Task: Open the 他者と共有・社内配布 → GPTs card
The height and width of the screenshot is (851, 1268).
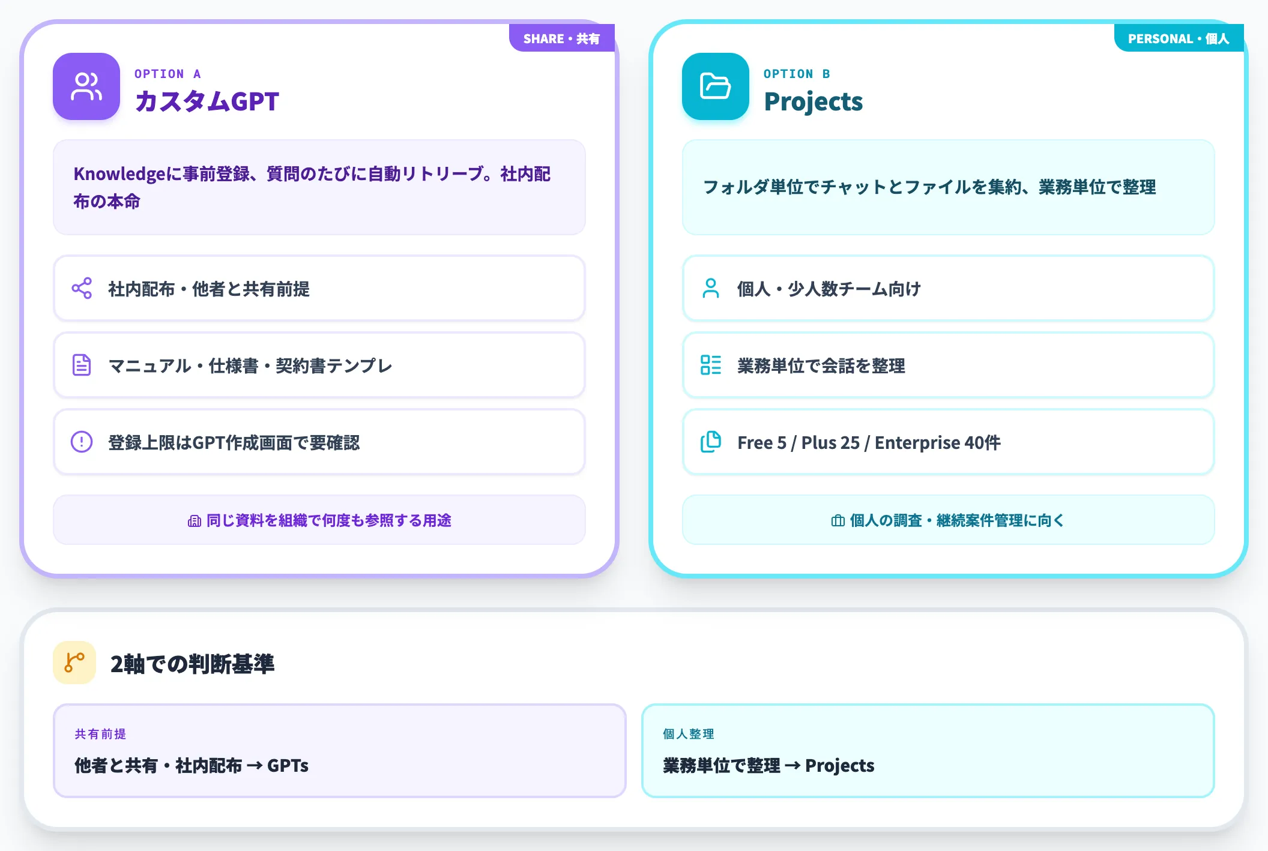Action: pyautogui.click(x=340, y=751)
